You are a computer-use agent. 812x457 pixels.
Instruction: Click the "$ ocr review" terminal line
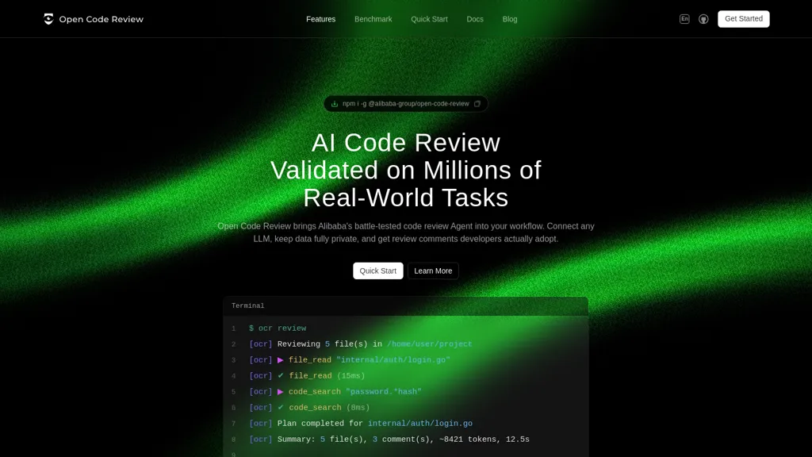pos(278,328)
